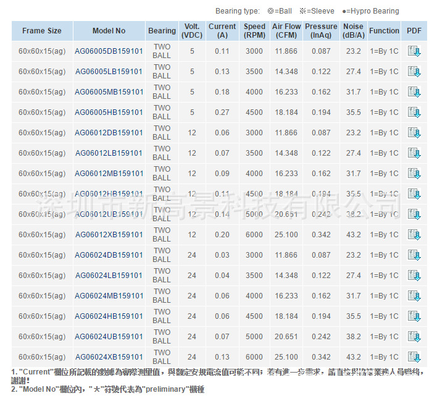The image size is (437, 401).
Task: Open model link AG06012XB159101
Action: pos(109,235)
